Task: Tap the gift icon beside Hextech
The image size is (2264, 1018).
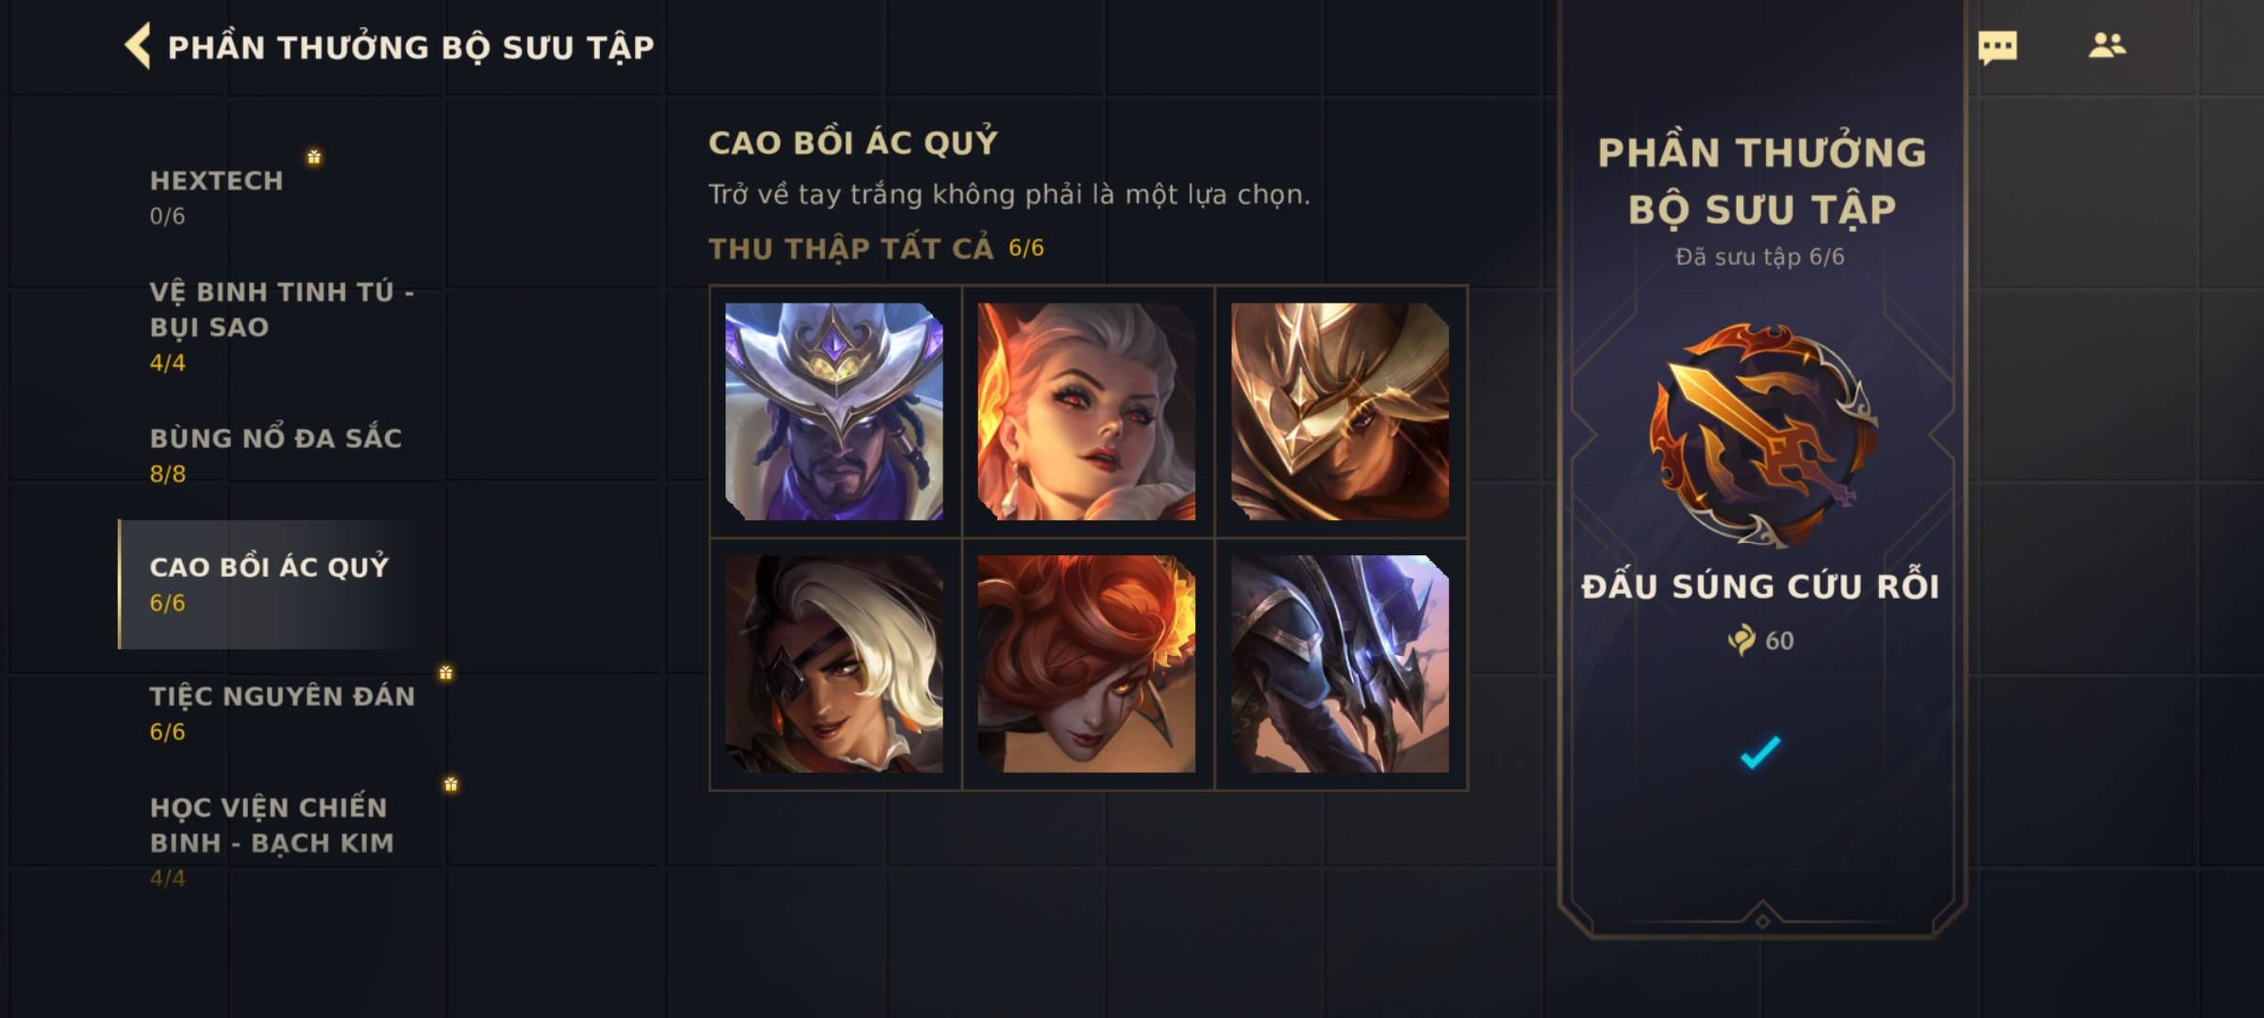Action: pyautogui.click(x=314, y=156)
